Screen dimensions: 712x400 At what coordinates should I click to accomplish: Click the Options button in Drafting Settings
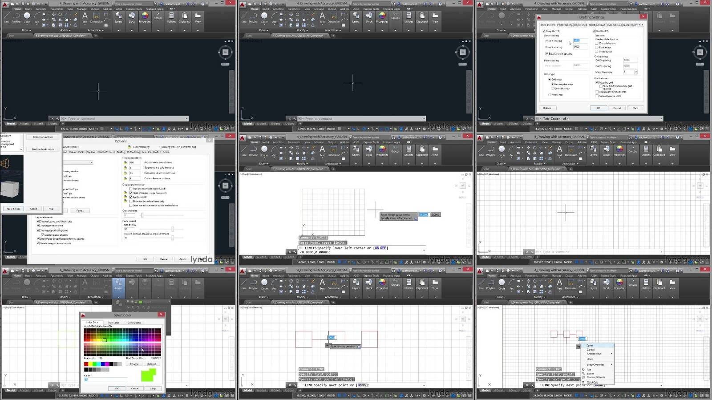(x=547, y=108)
